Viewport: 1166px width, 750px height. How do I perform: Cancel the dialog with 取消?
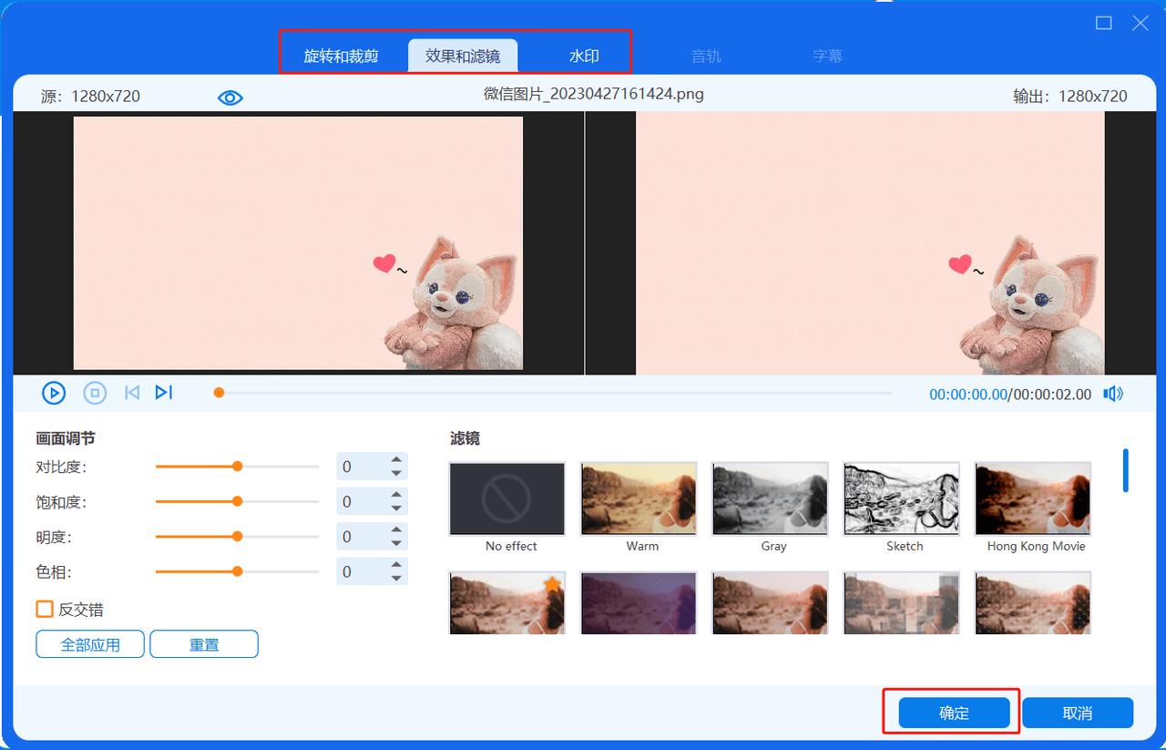[1078, 714]
